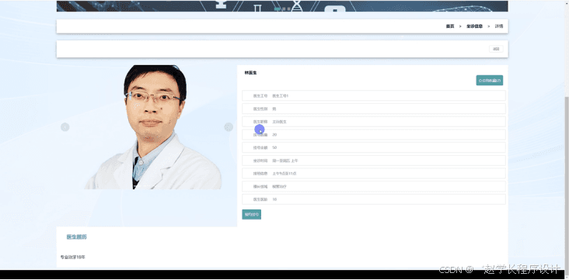The width and height of the screenshot is (569, 280).
Task: Click the teal button above the info fields
Action: point(490,81)
